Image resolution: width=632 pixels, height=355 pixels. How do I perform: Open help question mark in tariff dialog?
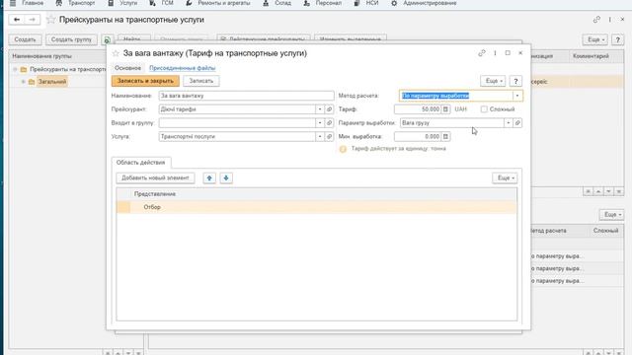[x=515, y=81]
